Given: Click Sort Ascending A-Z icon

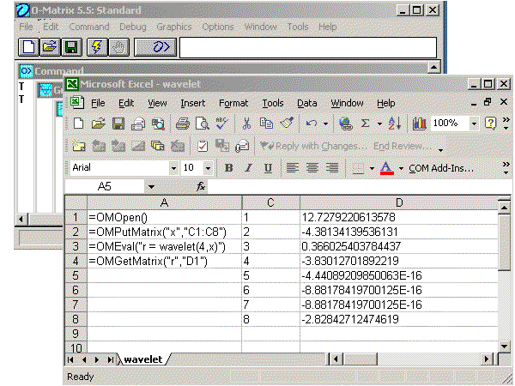Looking at the screenshot, I should 395,124.
